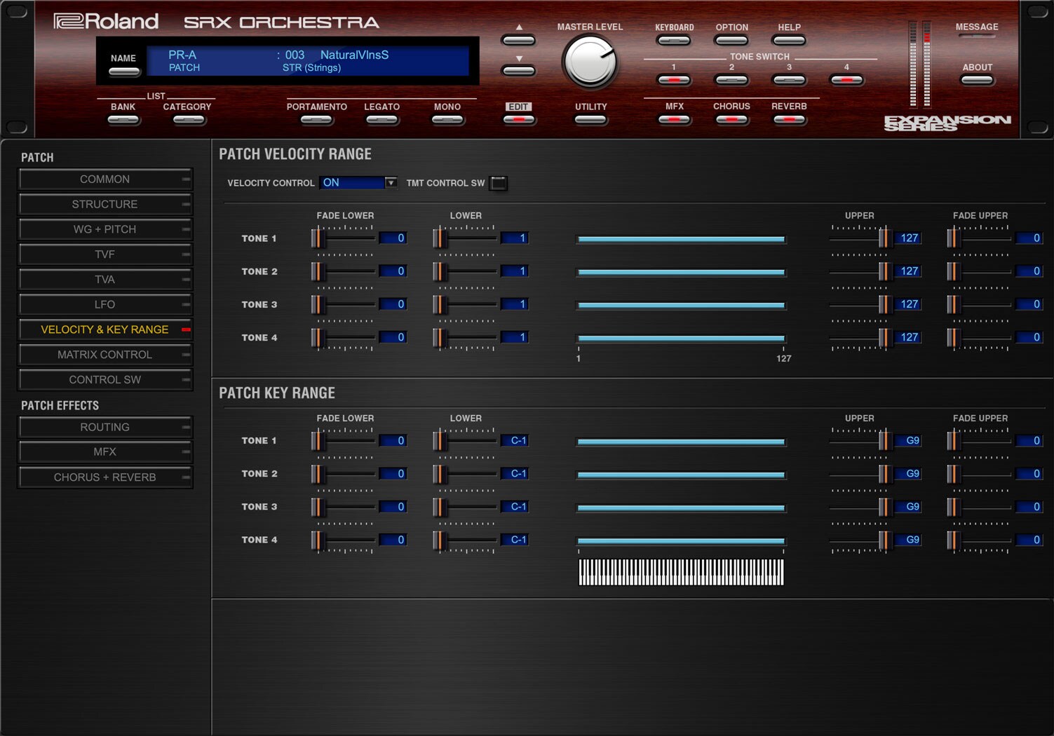Click Tone 1 key LOWER value C-1
The image size is (1054, 736).
515,441
